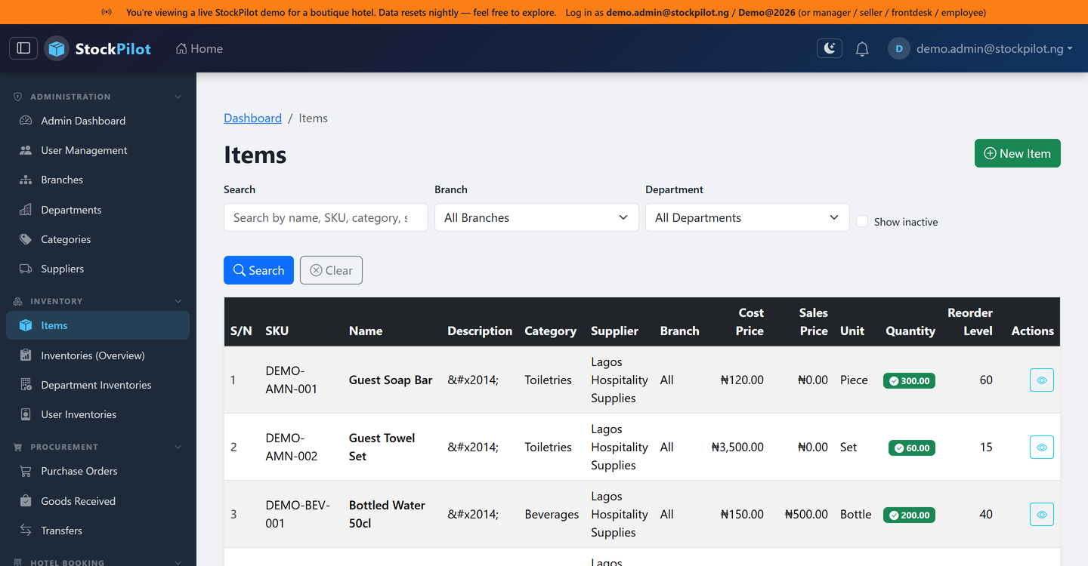Enable the Show inactive checkbox
Viewport: 1088px width, 566px height.
(x=862, y=221)
